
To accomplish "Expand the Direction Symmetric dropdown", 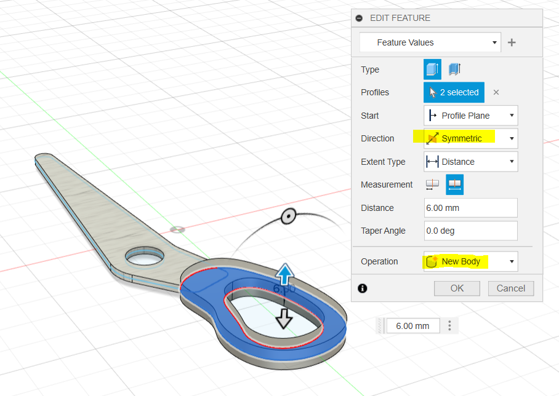I will pyautogui.click(x=470, y=138).
